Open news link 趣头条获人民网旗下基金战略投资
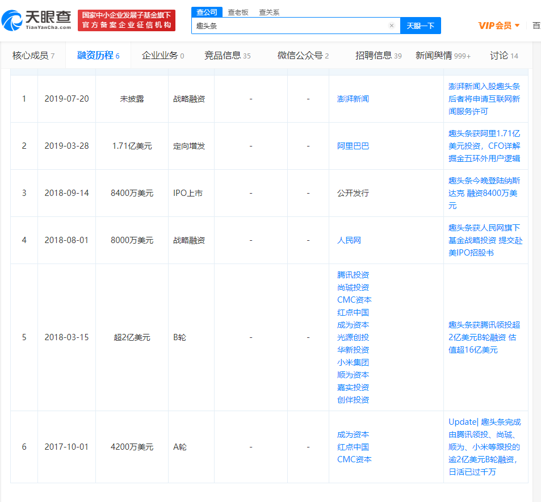This screenshot has height=502, width=541. [x=485, y=240]
